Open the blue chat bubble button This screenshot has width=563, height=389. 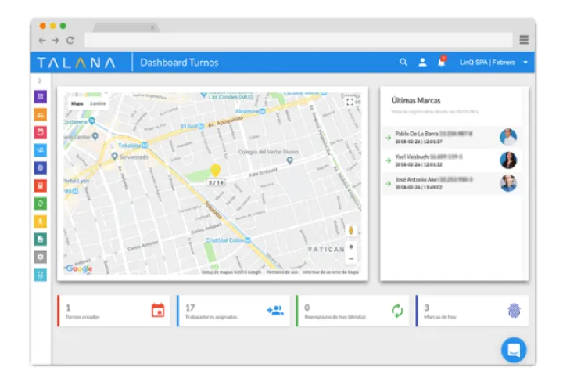click(x=514, y=349)
